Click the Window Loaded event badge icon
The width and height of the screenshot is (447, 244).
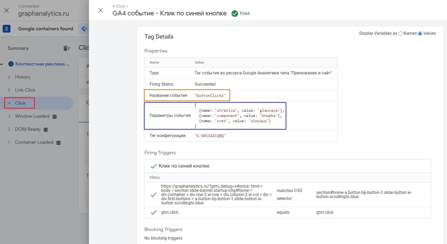pos(55,117)
